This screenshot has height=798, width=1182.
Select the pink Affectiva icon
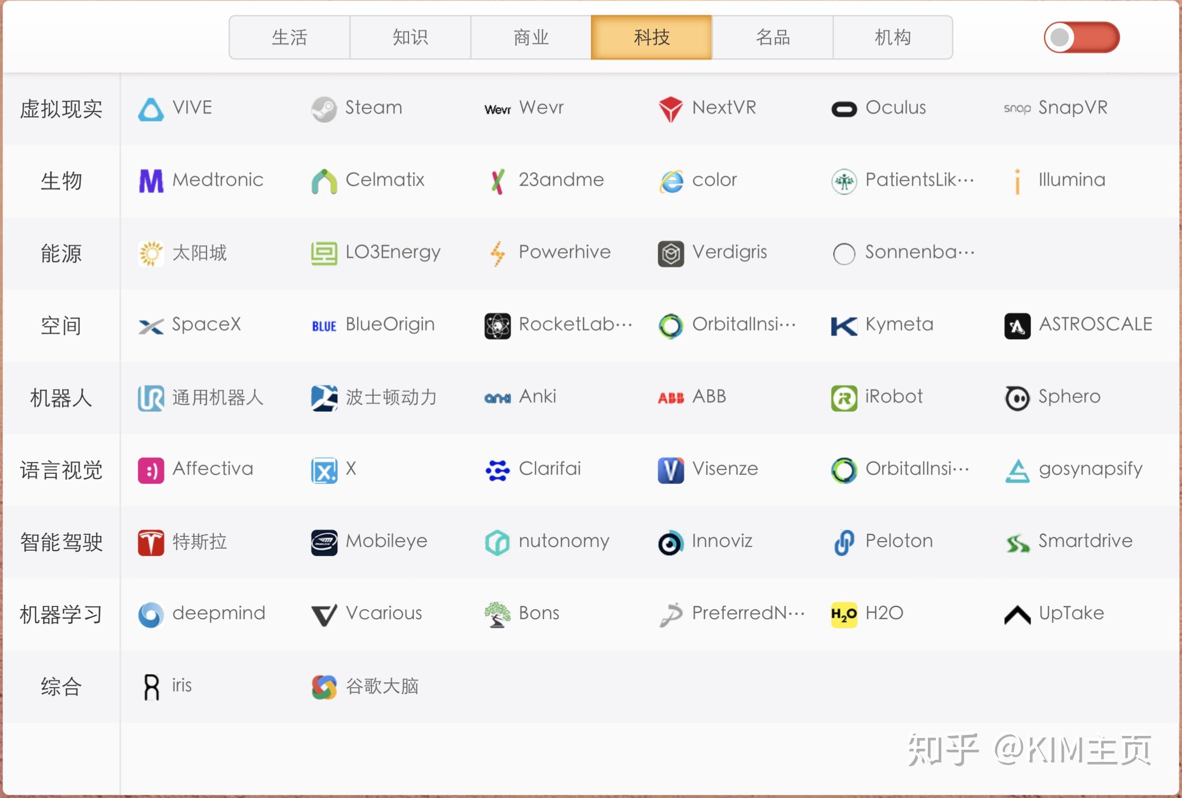point(151,470)
